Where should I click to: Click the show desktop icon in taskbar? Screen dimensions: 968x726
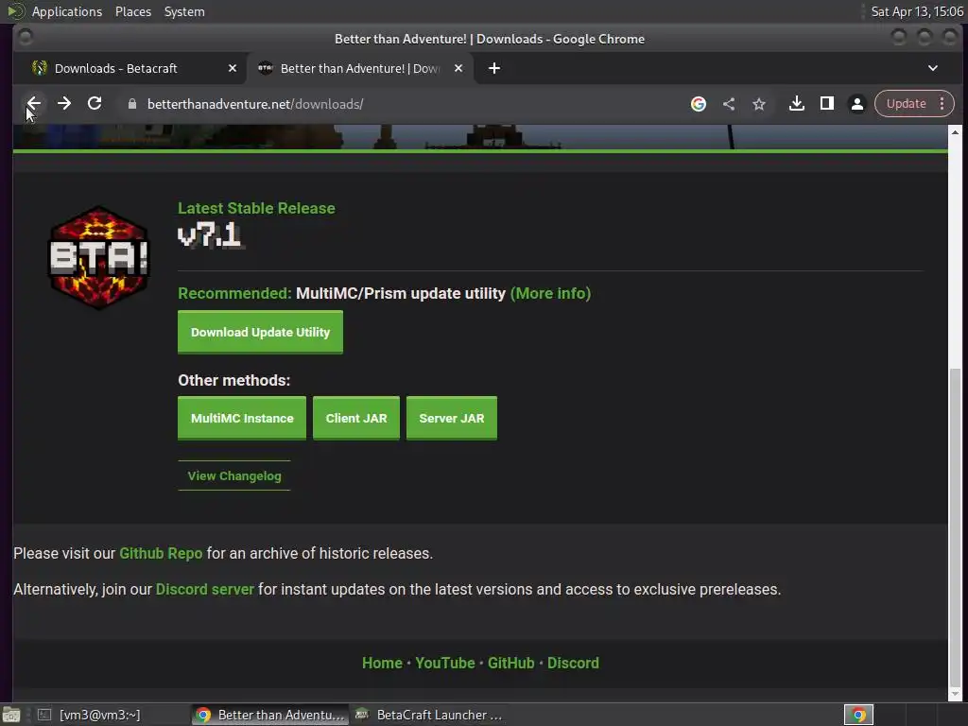11,715
